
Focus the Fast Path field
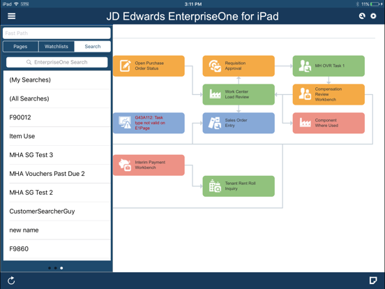56,34
